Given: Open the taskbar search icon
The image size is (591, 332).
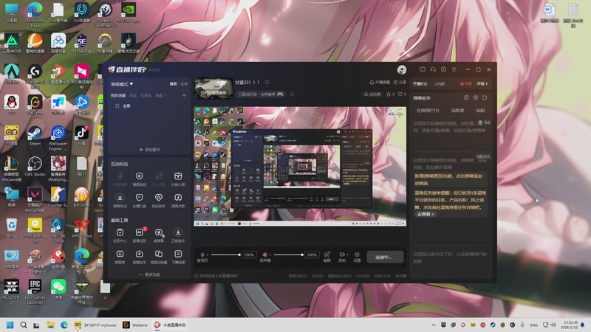Looking at the screenshot, I should pyautogui.click(x=24, y=325).
